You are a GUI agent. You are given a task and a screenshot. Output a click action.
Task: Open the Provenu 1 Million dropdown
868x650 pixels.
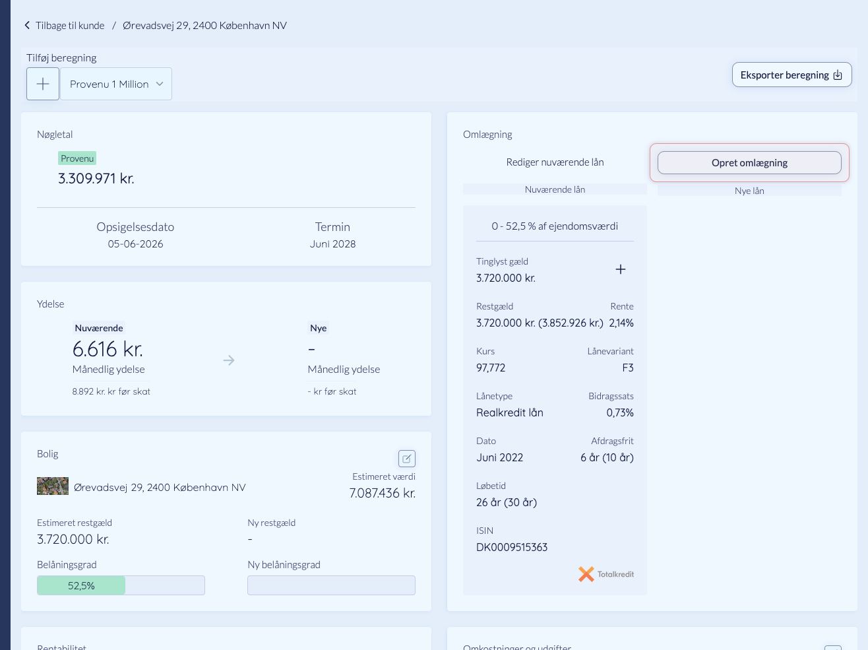(116, 84)
